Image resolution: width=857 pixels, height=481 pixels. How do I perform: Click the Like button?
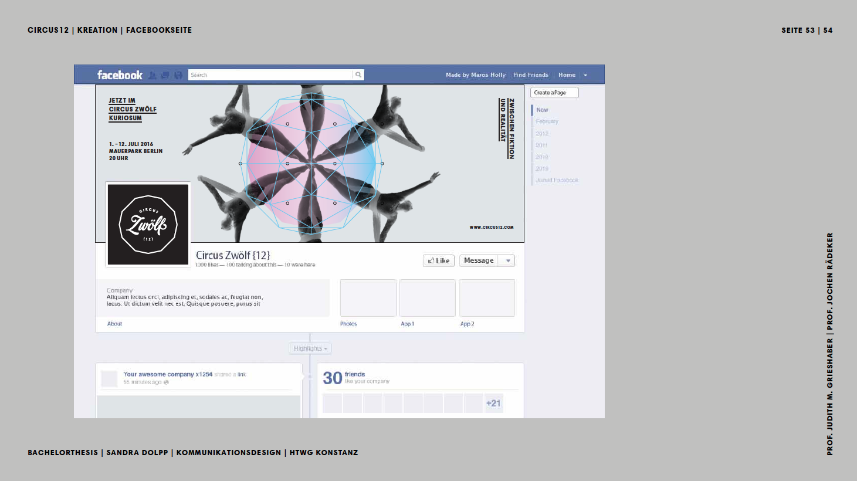(439, 260)
